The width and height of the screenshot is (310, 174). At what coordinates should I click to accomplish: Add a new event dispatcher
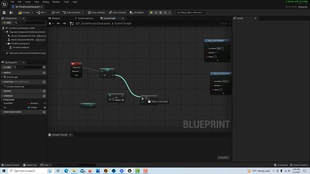pyautogui.click(x=44, y=112)
